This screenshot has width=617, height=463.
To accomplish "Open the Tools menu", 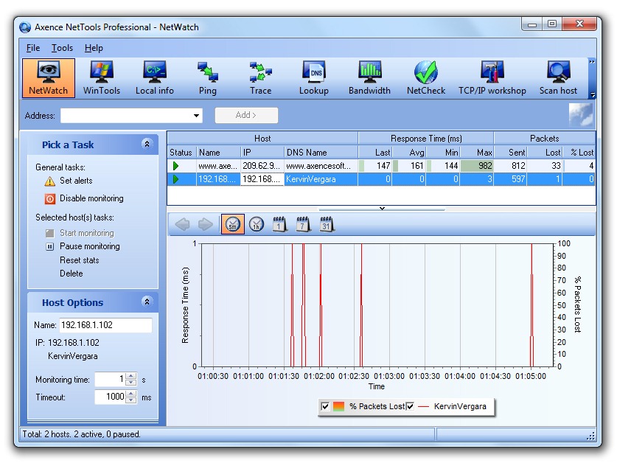I will 62,48.
